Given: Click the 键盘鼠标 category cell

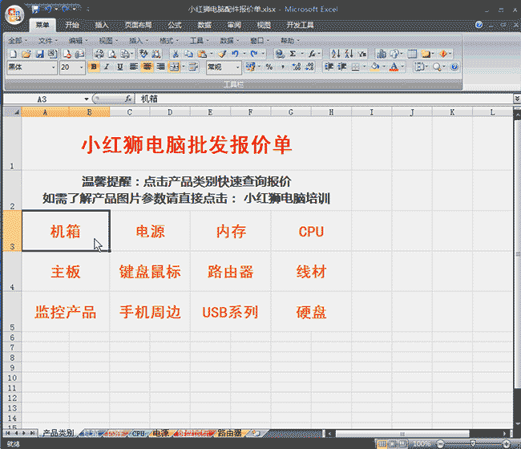Looking at the screenshot, I should 150,272.
